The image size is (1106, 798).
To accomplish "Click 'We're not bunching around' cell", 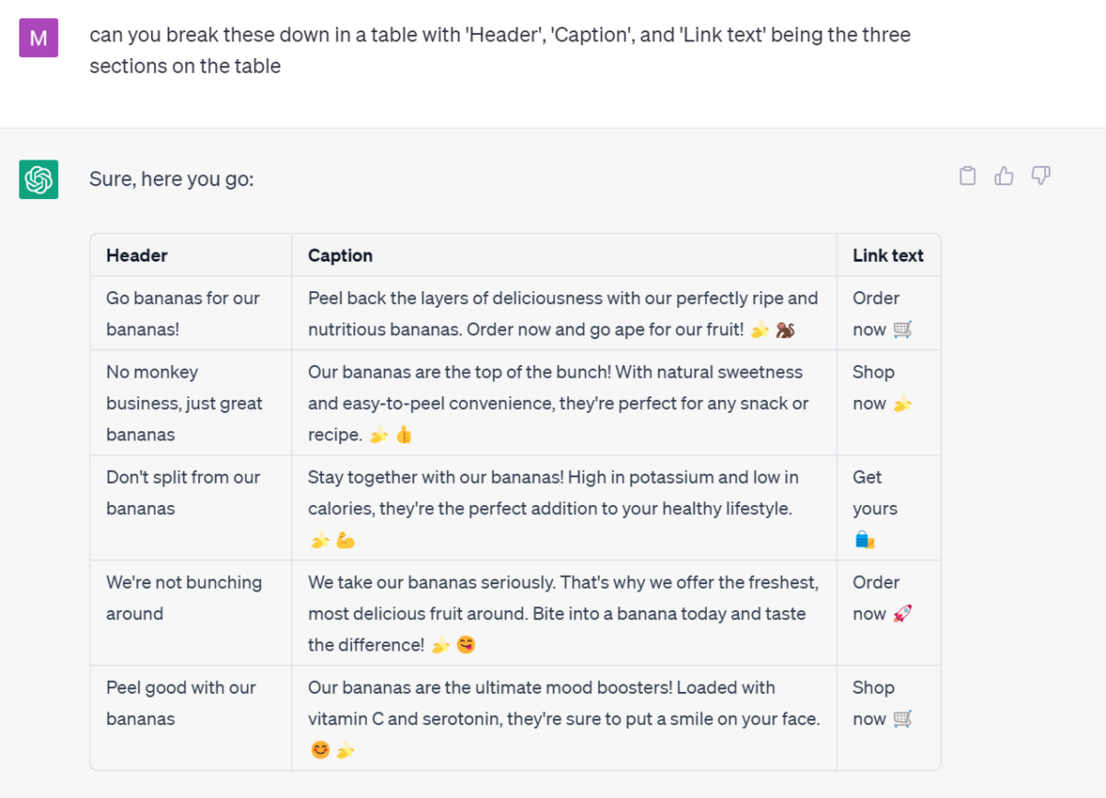I will tap(183, 597).
